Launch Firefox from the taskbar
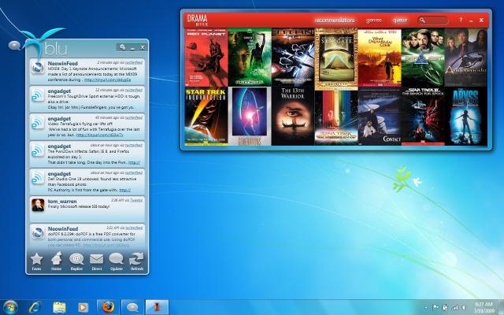This screenshot has width=504, height=315. 106,307
